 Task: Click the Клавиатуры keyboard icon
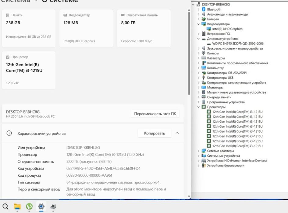pos(204,58)
